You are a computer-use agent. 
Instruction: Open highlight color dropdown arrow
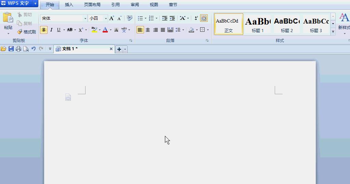(x=100, y=30)
